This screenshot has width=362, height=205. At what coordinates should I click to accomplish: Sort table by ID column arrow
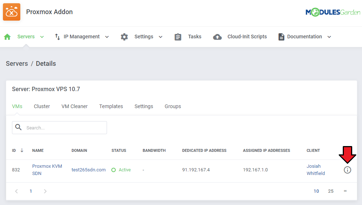[x=22, y=150]
